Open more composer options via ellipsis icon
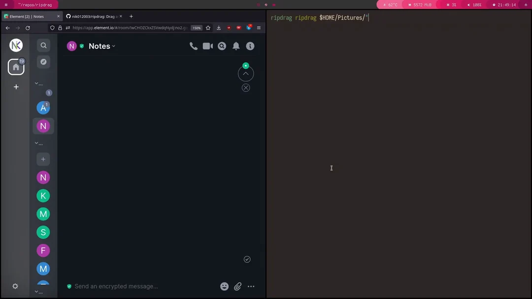Viewport: 532px width, 299px height. (x=251, y=286)
